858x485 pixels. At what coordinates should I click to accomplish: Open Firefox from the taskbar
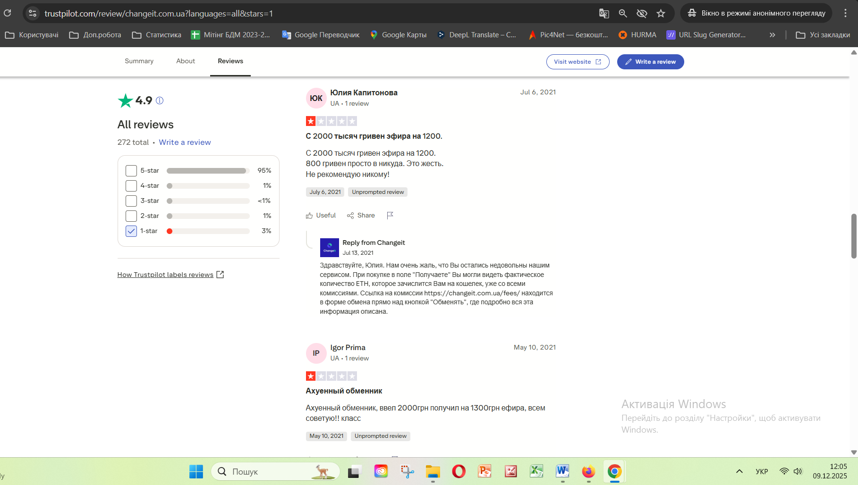click(588, 471)
